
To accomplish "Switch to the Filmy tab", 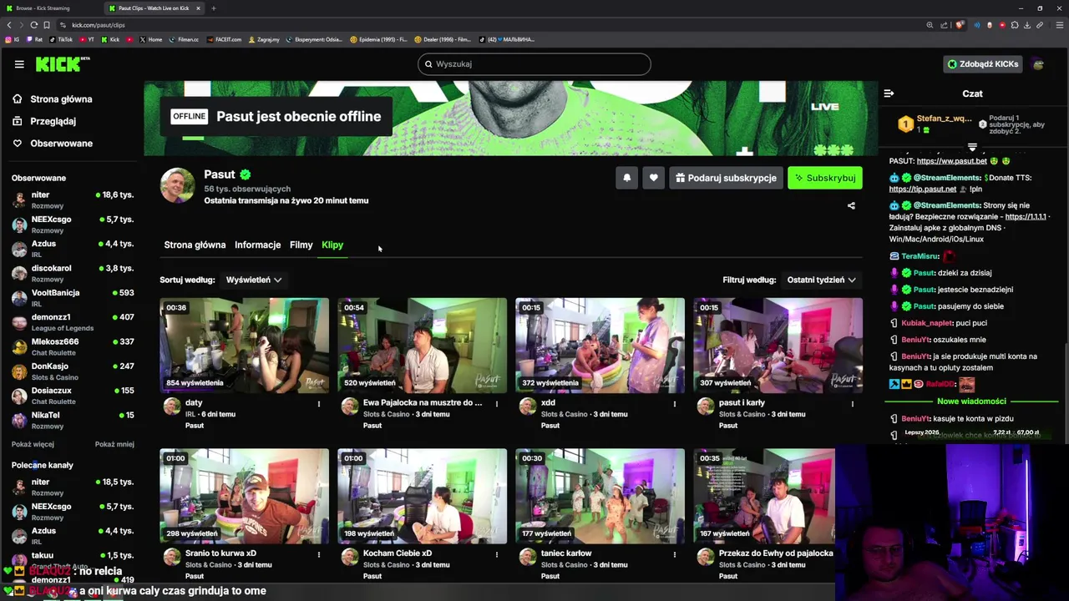I will 301,245.
